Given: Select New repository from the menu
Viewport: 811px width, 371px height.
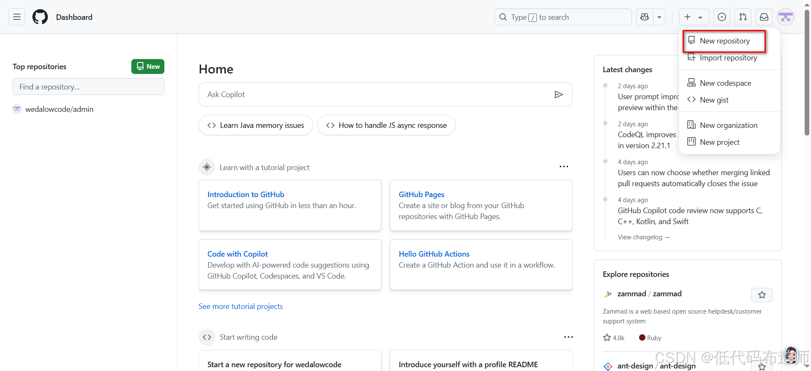Looking at the screenshot, I should tap(724, 41).
